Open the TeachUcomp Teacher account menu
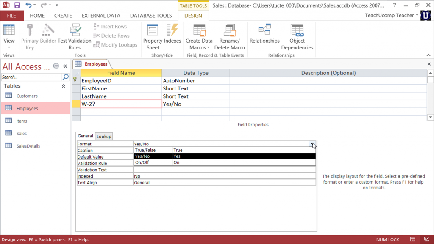434x244 pixels. 391,16
